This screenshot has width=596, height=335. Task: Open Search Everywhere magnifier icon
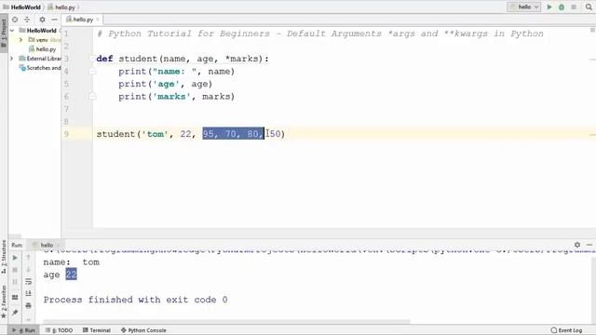tap(589, 7)
